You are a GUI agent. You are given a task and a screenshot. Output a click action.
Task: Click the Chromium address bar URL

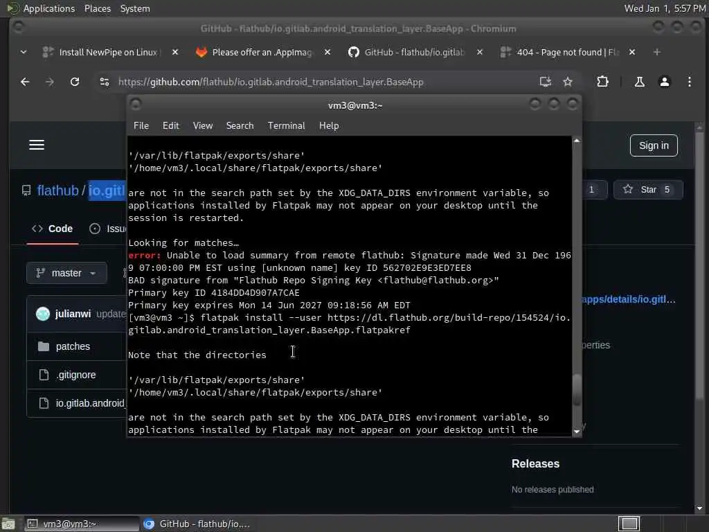(271, 82)
